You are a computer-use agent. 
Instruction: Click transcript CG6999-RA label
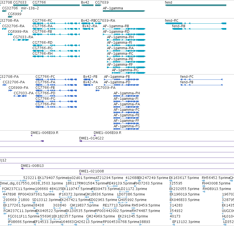tap(18, 32)
